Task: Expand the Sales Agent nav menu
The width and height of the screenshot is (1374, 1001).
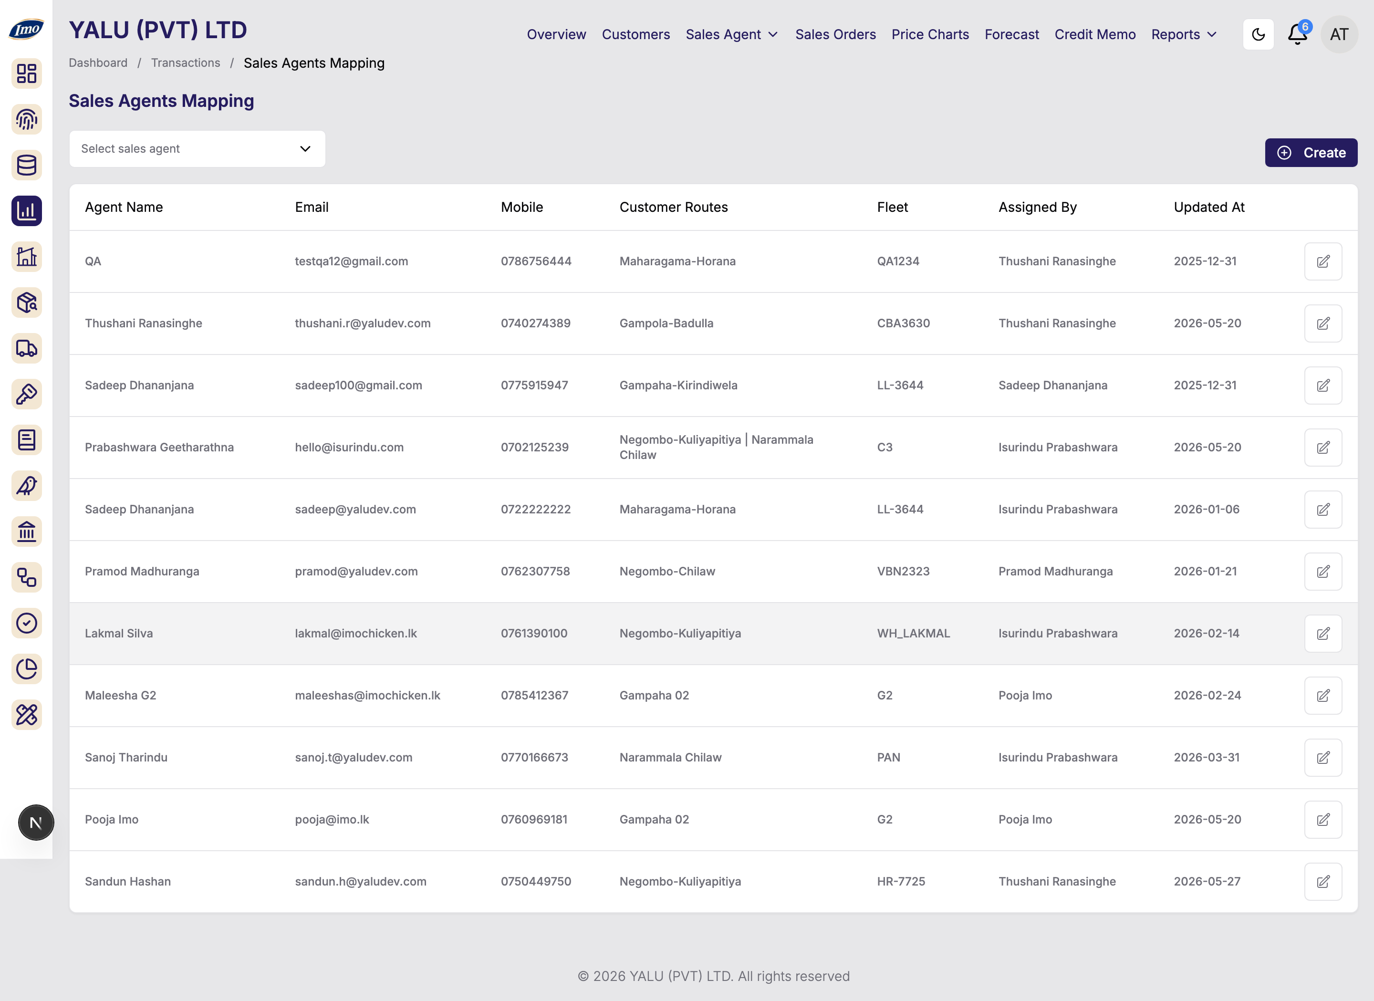Action: [x=732, y=34]
